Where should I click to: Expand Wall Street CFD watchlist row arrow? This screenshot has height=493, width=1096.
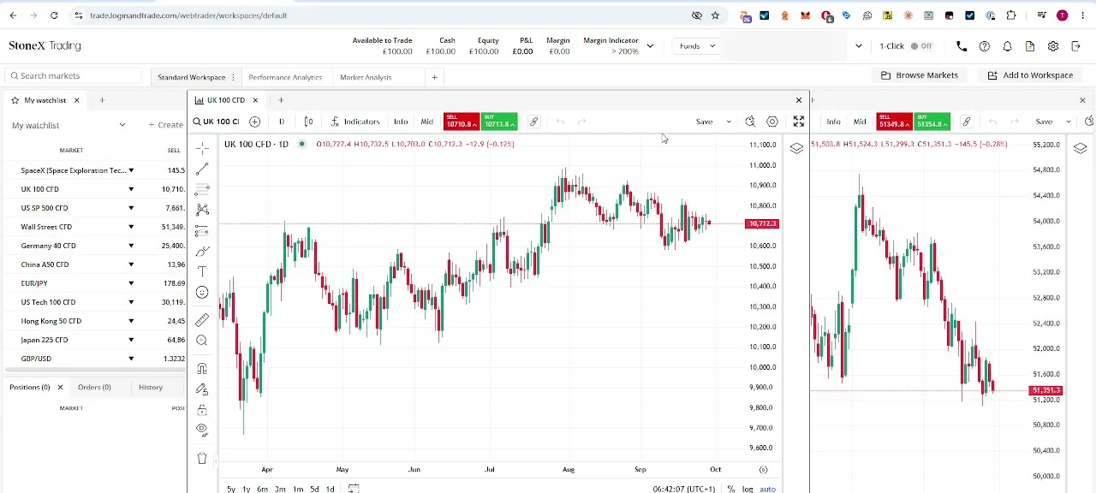(131, 227)
